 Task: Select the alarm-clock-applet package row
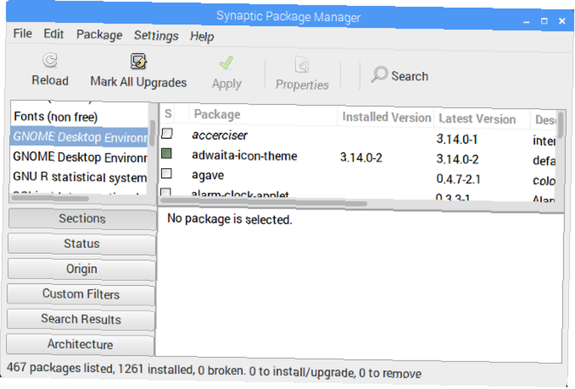click(357, 194)
